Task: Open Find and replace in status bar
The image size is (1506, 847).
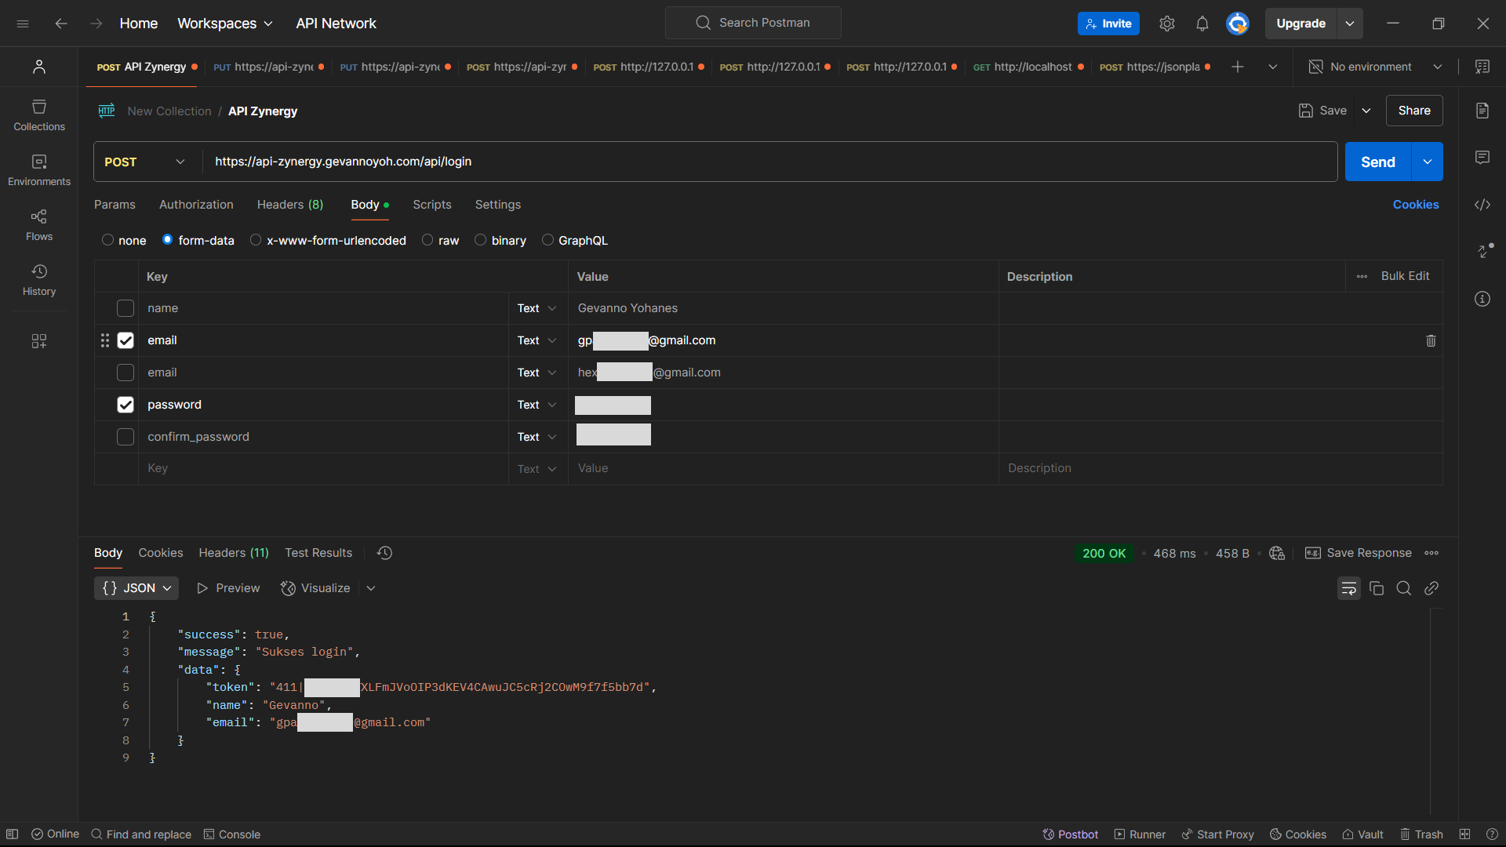Action: tap(141, 834)
